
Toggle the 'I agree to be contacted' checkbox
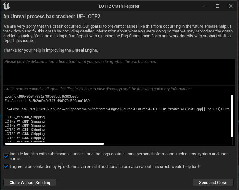tap(6, 166)
